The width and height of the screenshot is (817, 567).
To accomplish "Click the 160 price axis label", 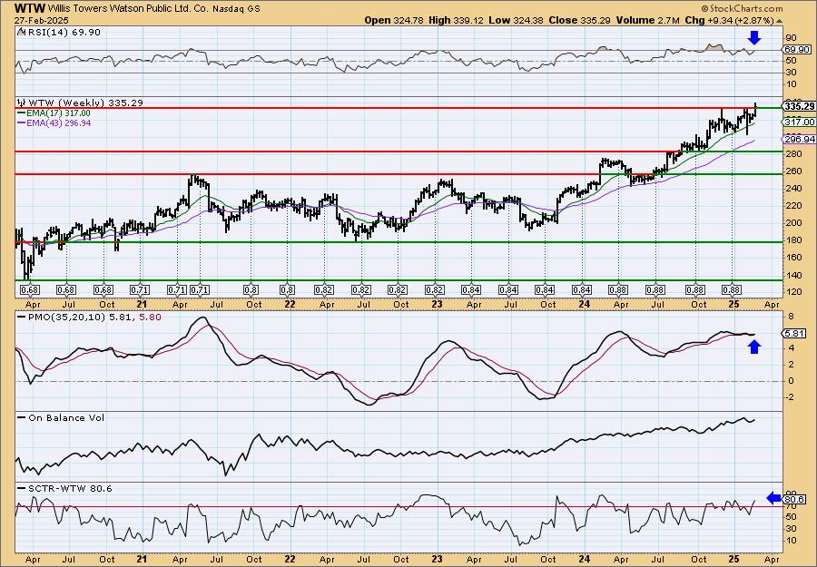I will (x=794, y=258).
